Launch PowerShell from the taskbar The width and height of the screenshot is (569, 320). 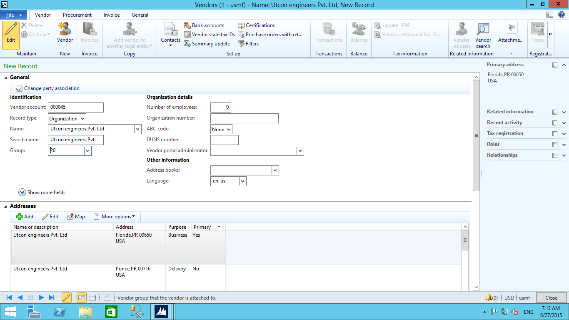pyautogui.click(x=60, y=312)
